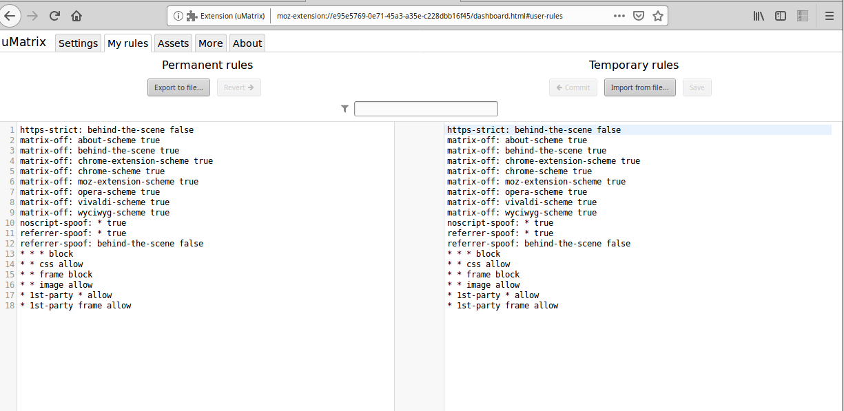Toggle the browser sidebar icon
This screenshot has width=844, height=411.
coord(781,15)
